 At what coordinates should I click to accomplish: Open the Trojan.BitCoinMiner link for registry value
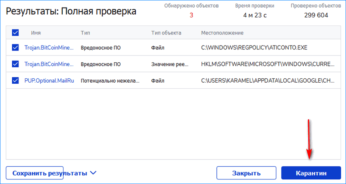pyautogui.click(x=49, y=64)
